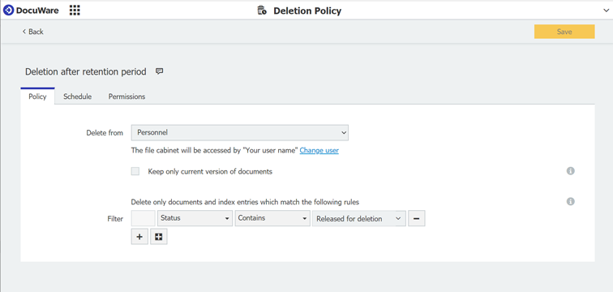Image resolution: width=613 pixels, height=292 pixels.
Task: Show info about the deletion filter rules
Action: (570, 201)
